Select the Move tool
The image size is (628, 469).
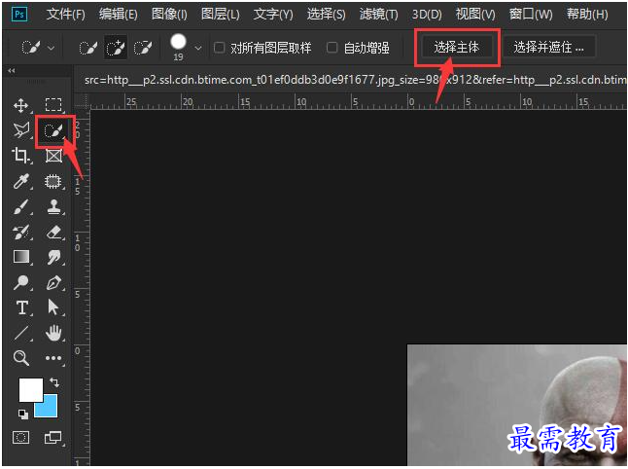(x=20, y=105)
